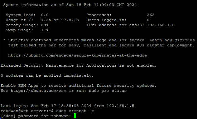Click the 'sudo crontab -e' command text

75,111
